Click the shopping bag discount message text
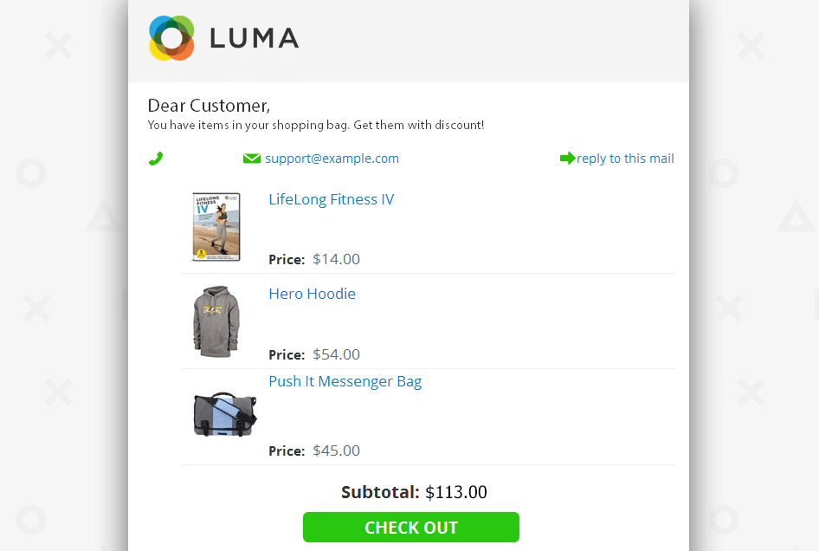The height and width of the screenshot is (551, 819). coord(316,125)
